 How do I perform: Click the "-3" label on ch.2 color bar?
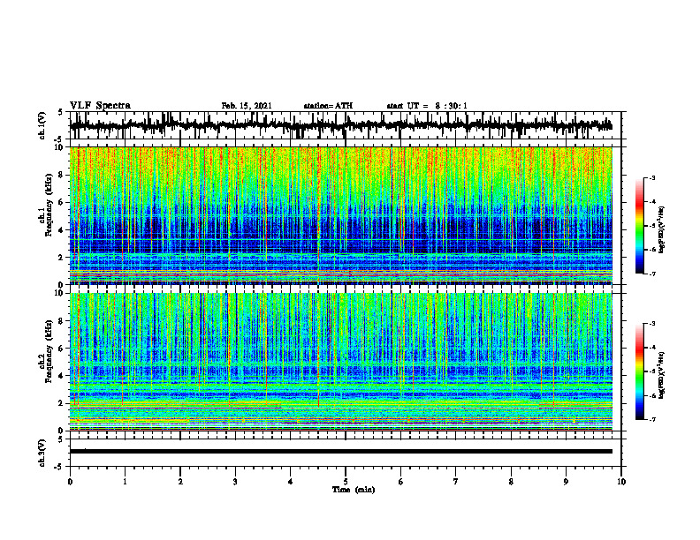click(652, 324)
